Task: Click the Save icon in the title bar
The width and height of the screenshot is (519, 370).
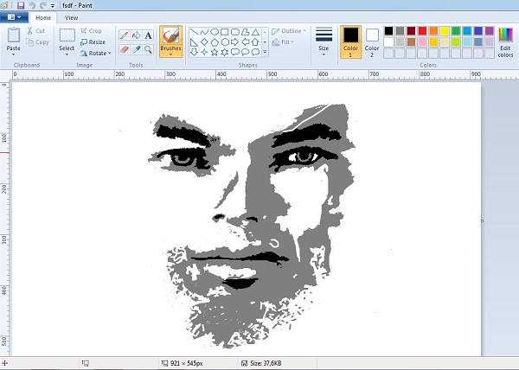Action: (21, 5)
